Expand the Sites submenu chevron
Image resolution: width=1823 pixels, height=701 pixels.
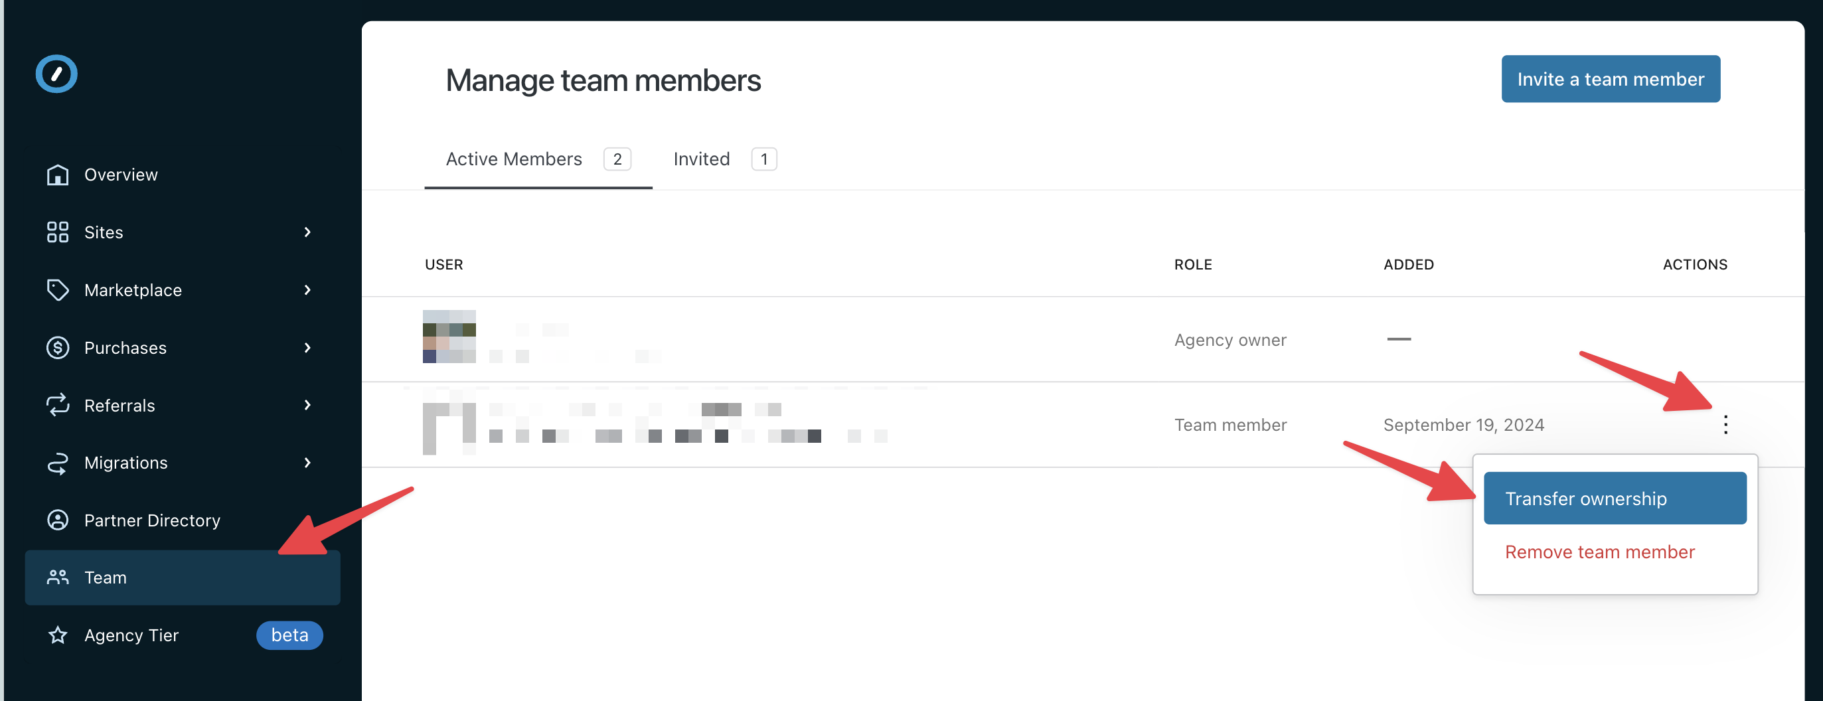pyautogui.click(x=307, y=232)
